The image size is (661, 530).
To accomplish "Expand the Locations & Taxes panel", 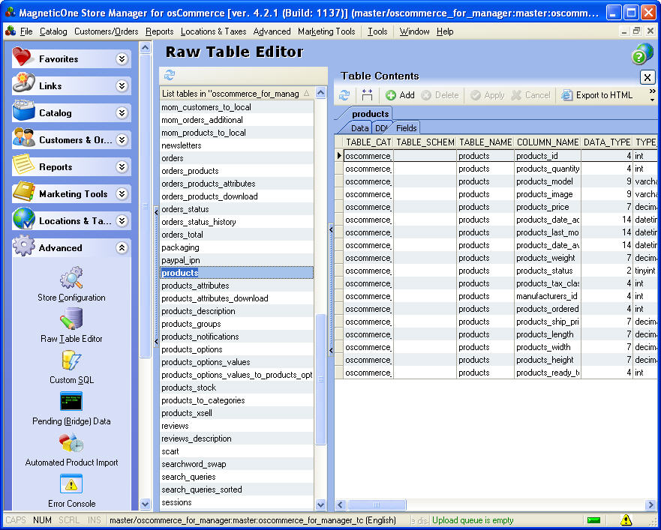I will point(122,220).
